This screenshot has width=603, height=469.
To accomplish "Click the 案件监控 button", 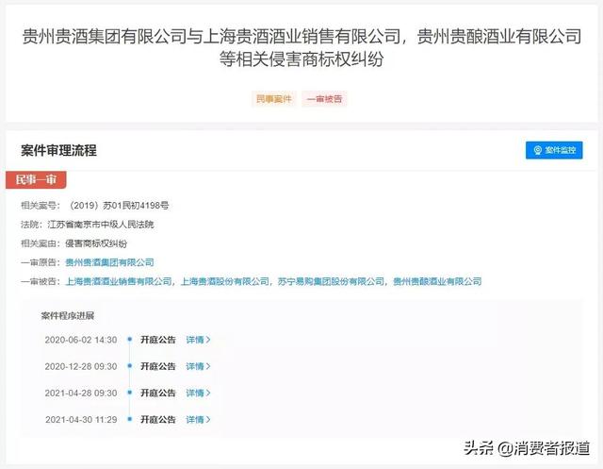I will 554,150.
